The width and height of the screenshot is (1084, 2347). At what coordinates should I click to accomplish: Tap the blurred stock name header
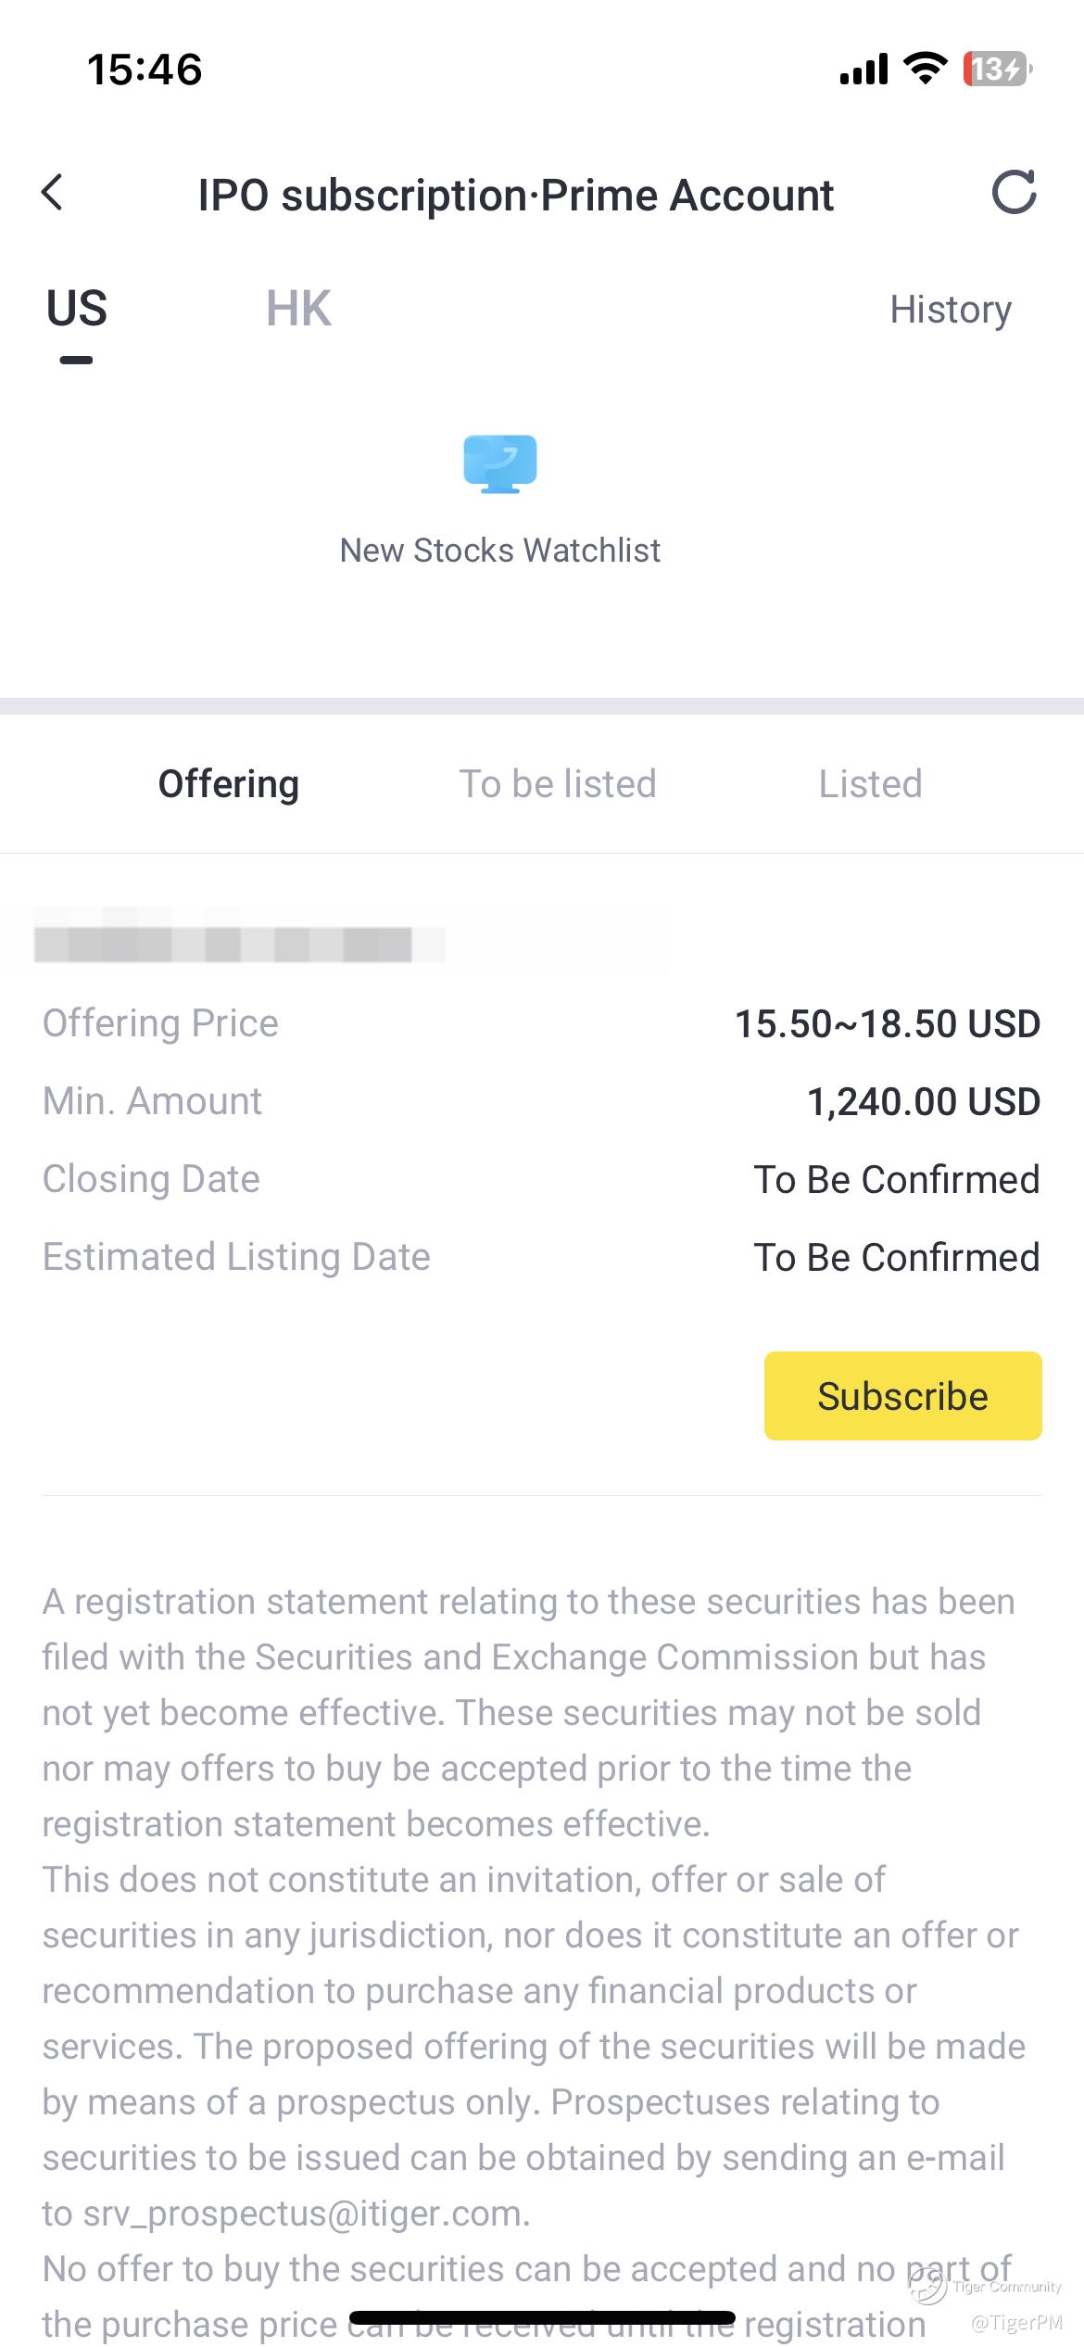239,945
